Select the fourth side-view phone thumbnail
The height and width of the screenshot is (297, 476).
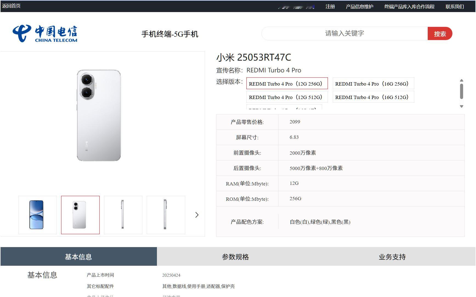click(x=166, y=215)
